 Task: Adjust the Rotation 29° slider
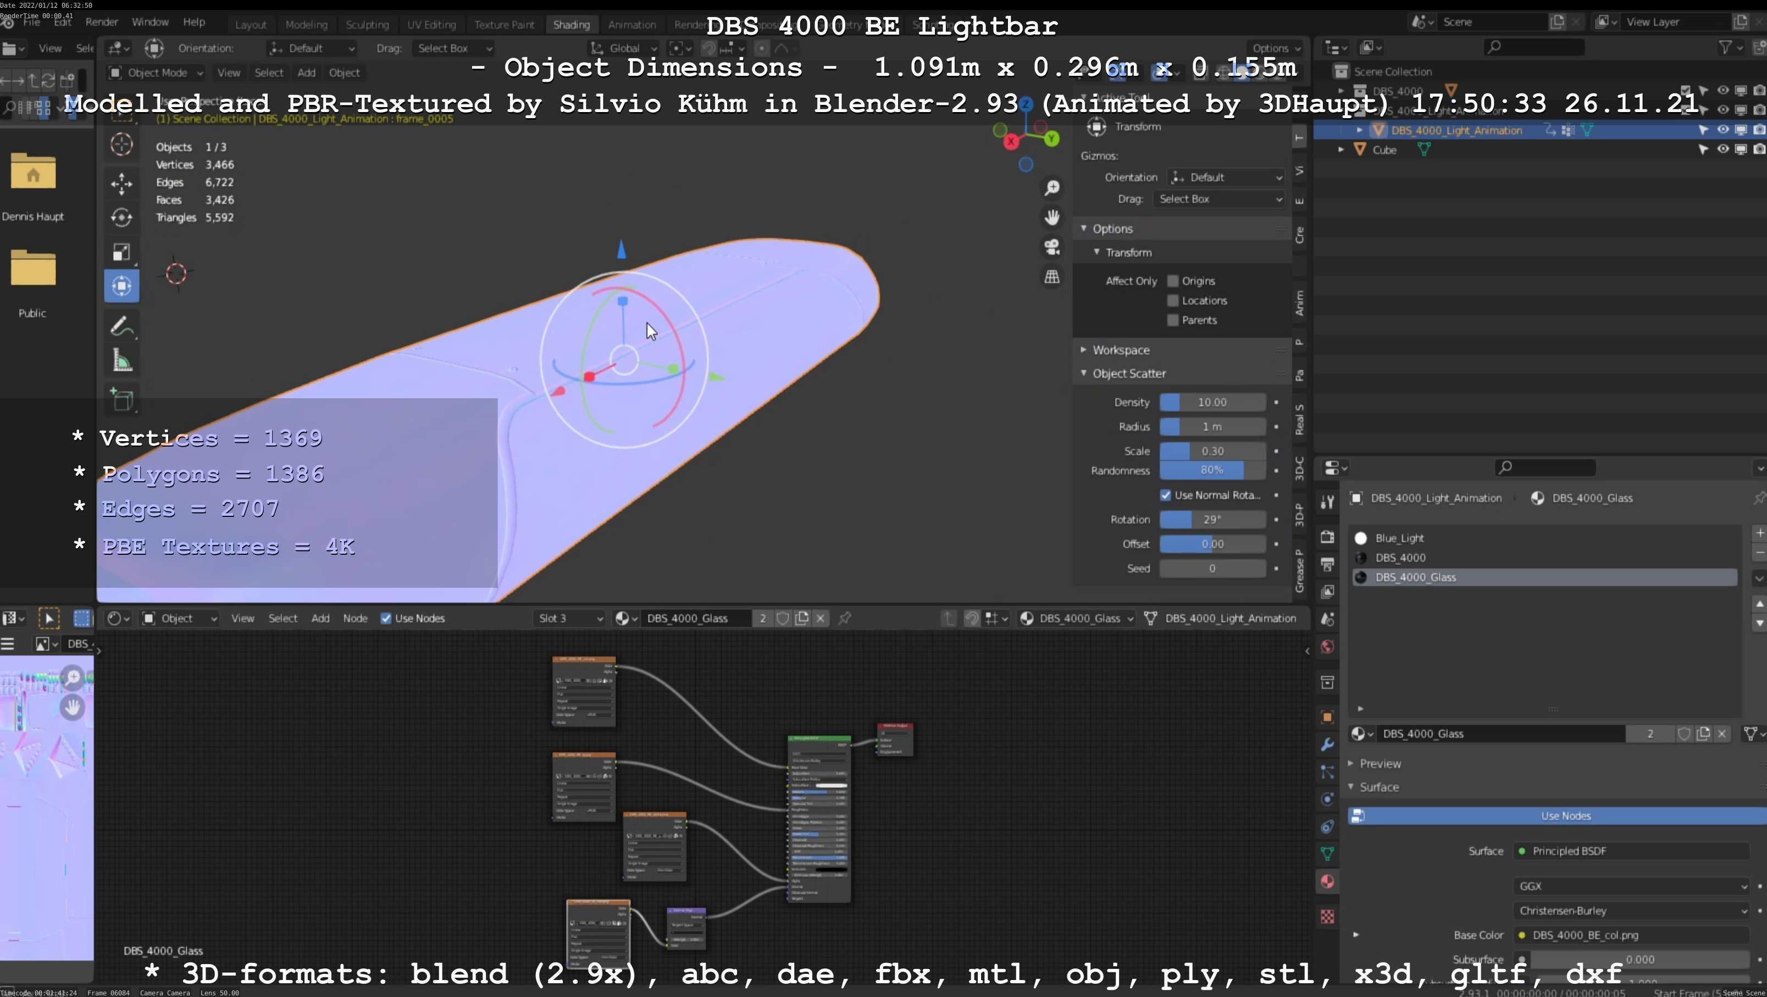(1212, 520)
